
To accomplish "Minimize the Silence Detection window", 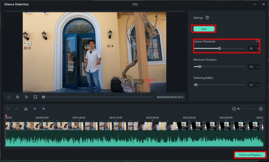I will [x=255, y=4].
